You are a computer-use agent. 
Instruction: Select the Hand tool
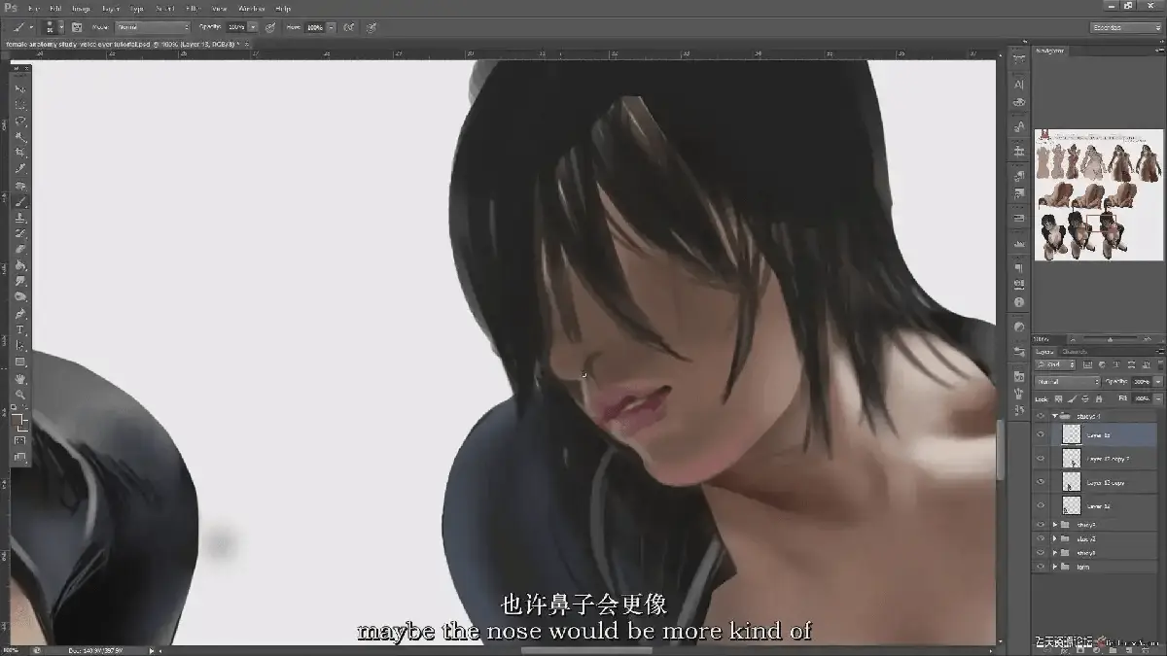point(20,378)
